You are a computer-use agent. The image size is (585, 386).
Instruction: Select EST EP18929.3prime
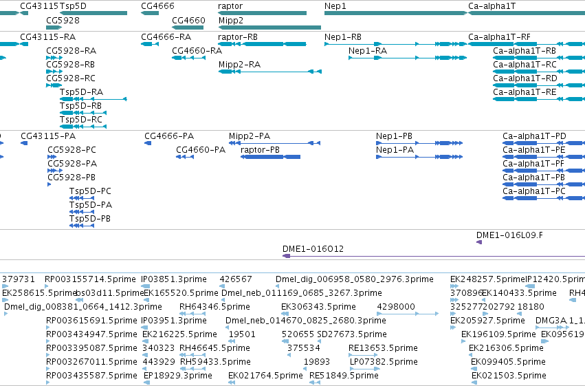pos(178,376)
